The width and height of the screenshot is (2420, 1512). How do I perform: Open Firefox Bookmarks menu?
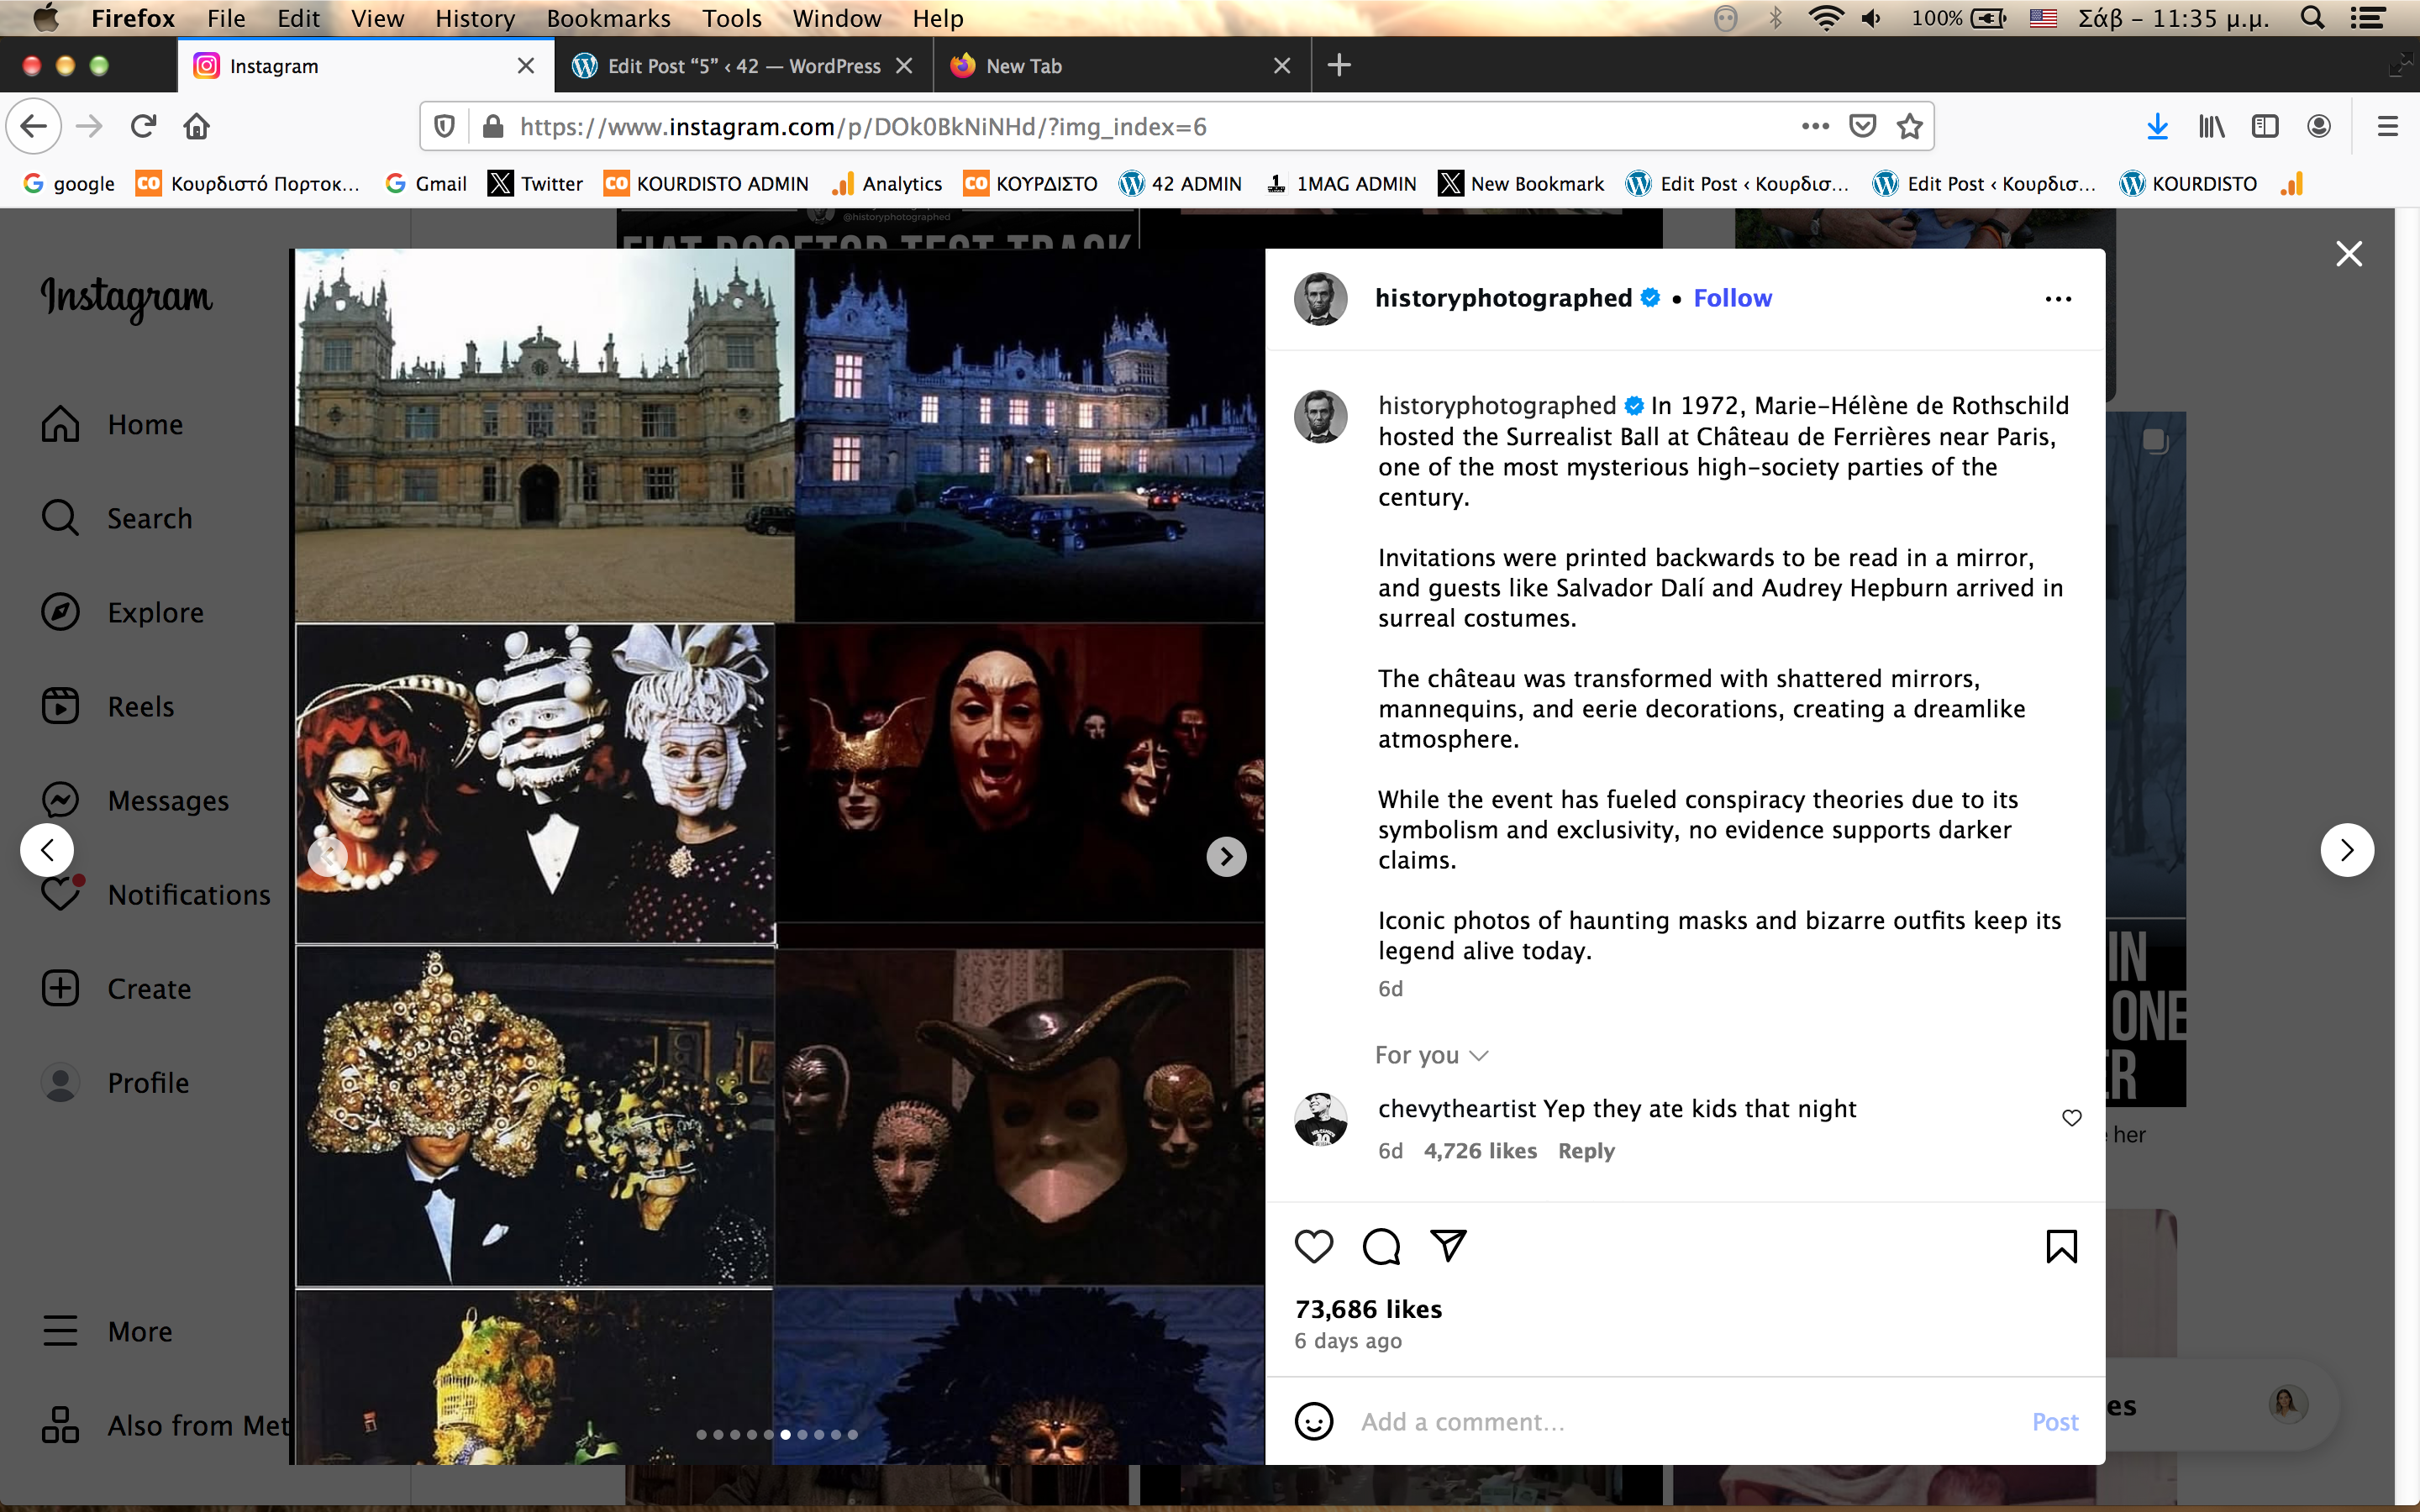pyautogui.click(x=608, y=18)
